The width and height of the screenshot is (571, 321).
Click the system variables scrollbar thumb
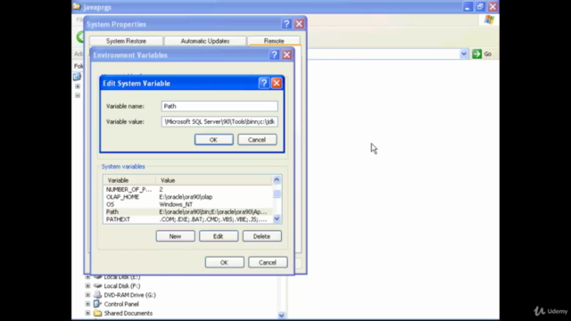point(277,193)
